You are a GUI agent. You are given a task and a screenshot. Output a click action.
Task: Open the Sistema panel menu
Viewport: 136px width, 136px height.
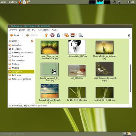(x=13, y=2)
